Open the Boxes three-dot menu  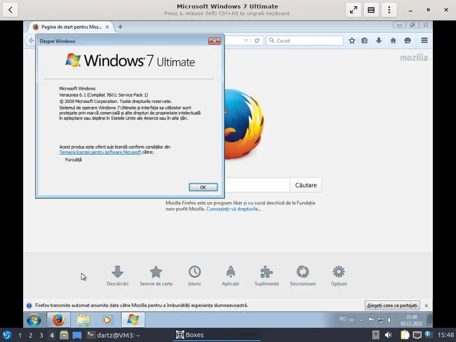point(389,10)
